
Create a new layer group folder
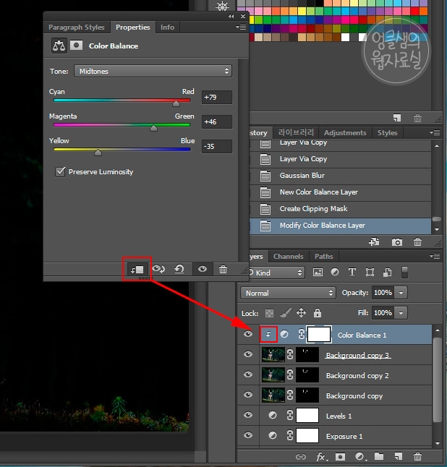pyautogui.click(x=379, y=456)
